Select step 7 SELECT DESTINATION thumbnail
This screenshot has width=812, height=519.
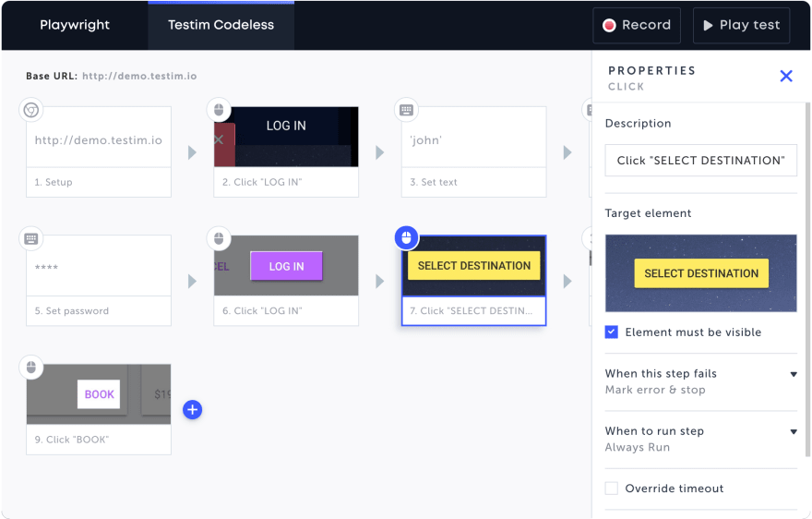click(474, 265)
